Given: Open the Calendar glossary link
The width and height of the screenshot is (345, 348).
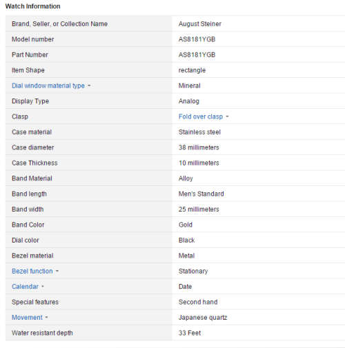Looking at the screenshot, I should click(25, 287).
